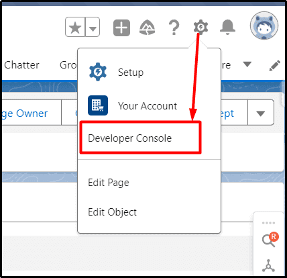The image size is (287, 278).
Task: Click the Change Owner button
Action: pos(31,113)
